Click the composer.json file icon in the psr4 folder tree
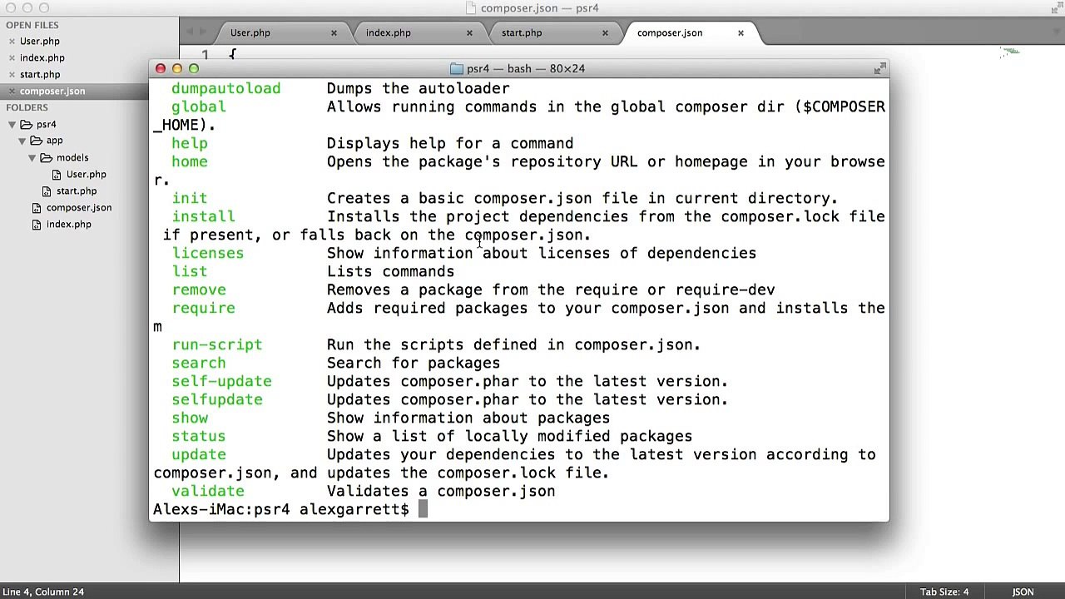This screenshot has height=599, width=1065. pos(37,207)
